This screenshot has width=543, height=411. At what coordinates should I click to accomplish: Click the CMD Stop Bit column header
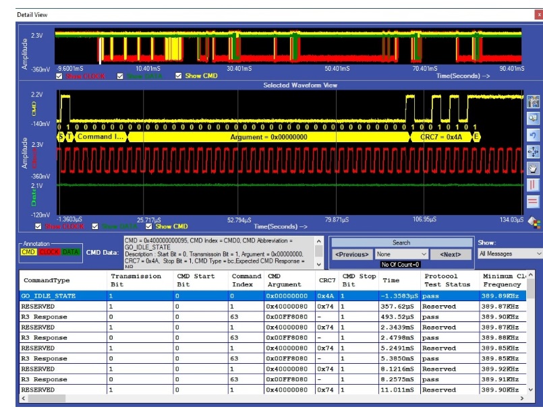[359, 280]
